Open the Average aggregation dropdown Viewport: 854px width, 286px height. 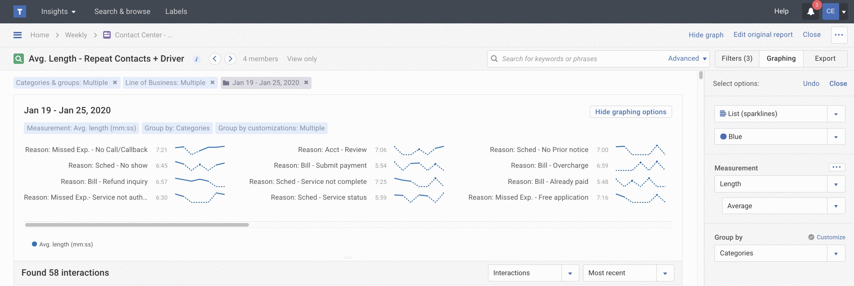(x=836, y=206)
